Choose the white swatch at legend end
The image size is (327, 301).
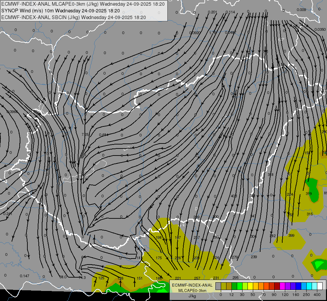[320, 286]
